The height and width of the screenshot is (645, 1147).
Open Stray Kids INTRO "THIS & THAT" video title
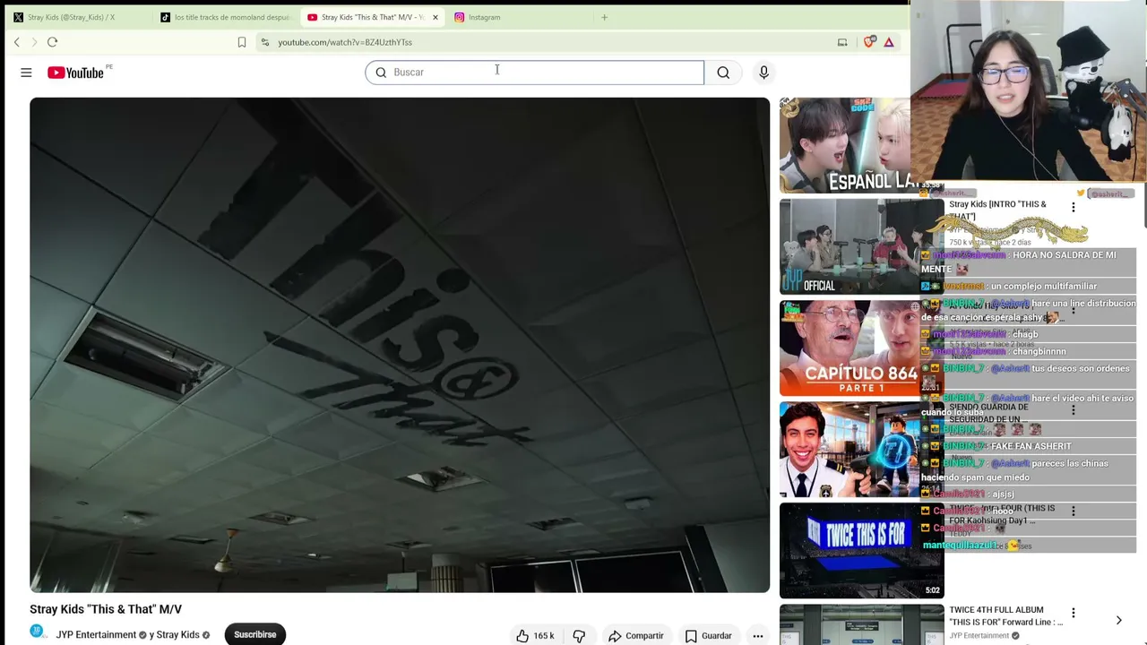coord(998,210)
